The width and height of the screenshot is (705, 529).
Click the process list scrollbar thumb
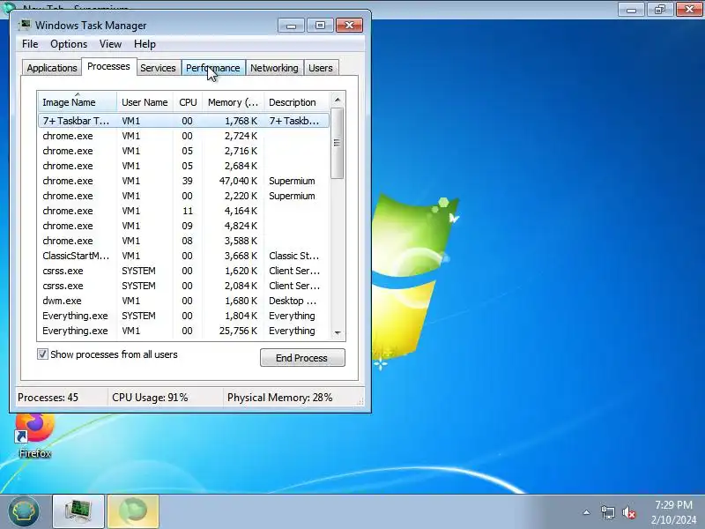pos(338,143)
